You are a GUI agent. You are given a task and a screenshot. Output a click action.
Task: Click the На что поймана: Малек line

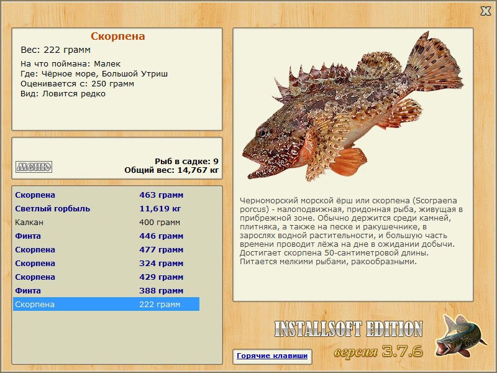point(70,64)
